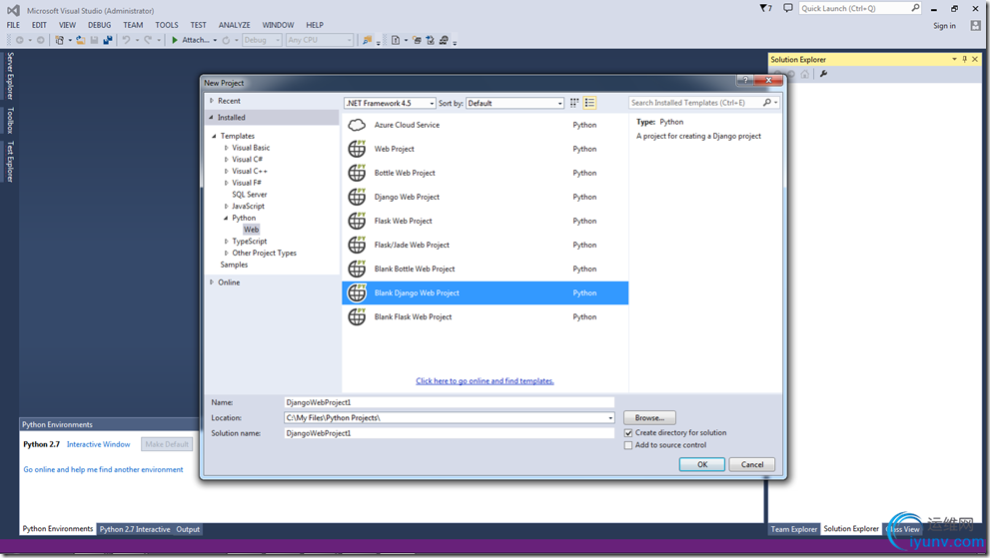
Task: Open the notifications flag icon
Action: (765, 8)
